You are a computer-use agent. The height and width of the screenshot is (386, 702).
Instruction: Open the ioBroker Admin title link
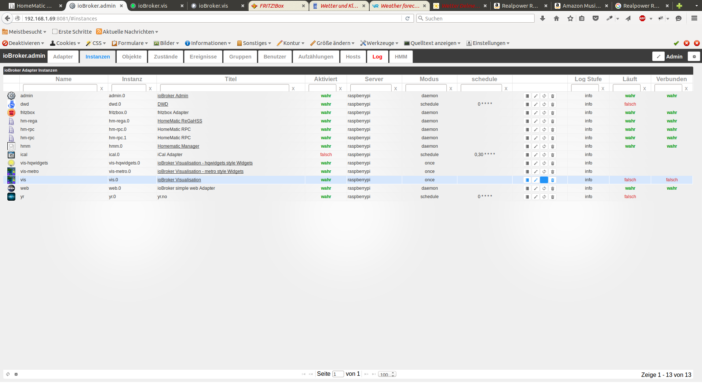[173, 96]
